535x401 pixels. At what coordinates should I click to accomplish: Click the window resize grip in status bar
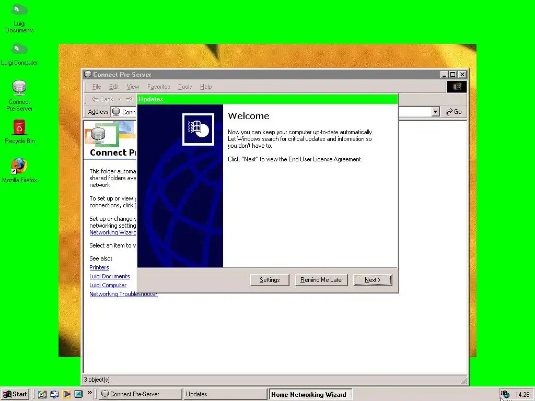[464, 380]
